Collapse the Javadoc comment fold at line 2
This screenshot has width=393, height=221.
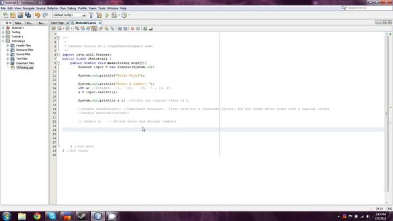coord(59,38)
